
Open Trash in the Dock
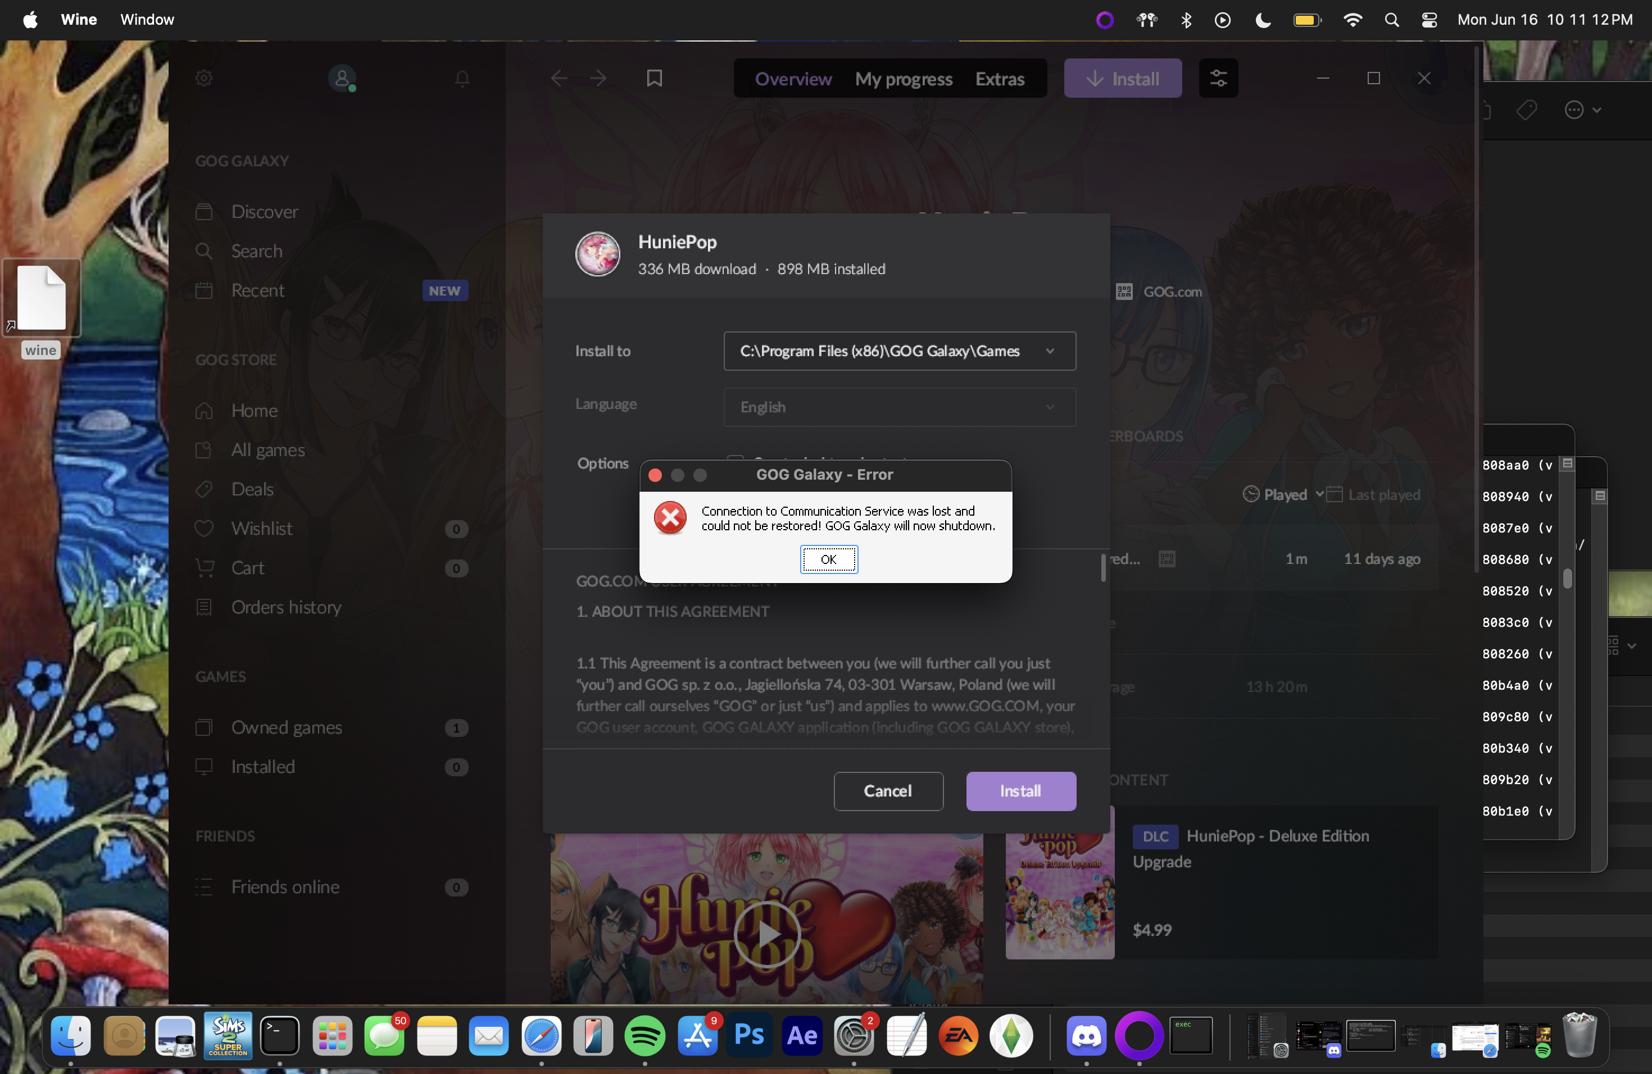(1579, 1036)
